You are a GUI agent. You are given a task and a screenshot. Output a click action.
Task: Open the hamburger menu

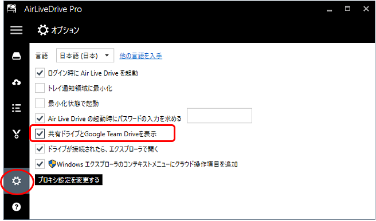[16, 30]
